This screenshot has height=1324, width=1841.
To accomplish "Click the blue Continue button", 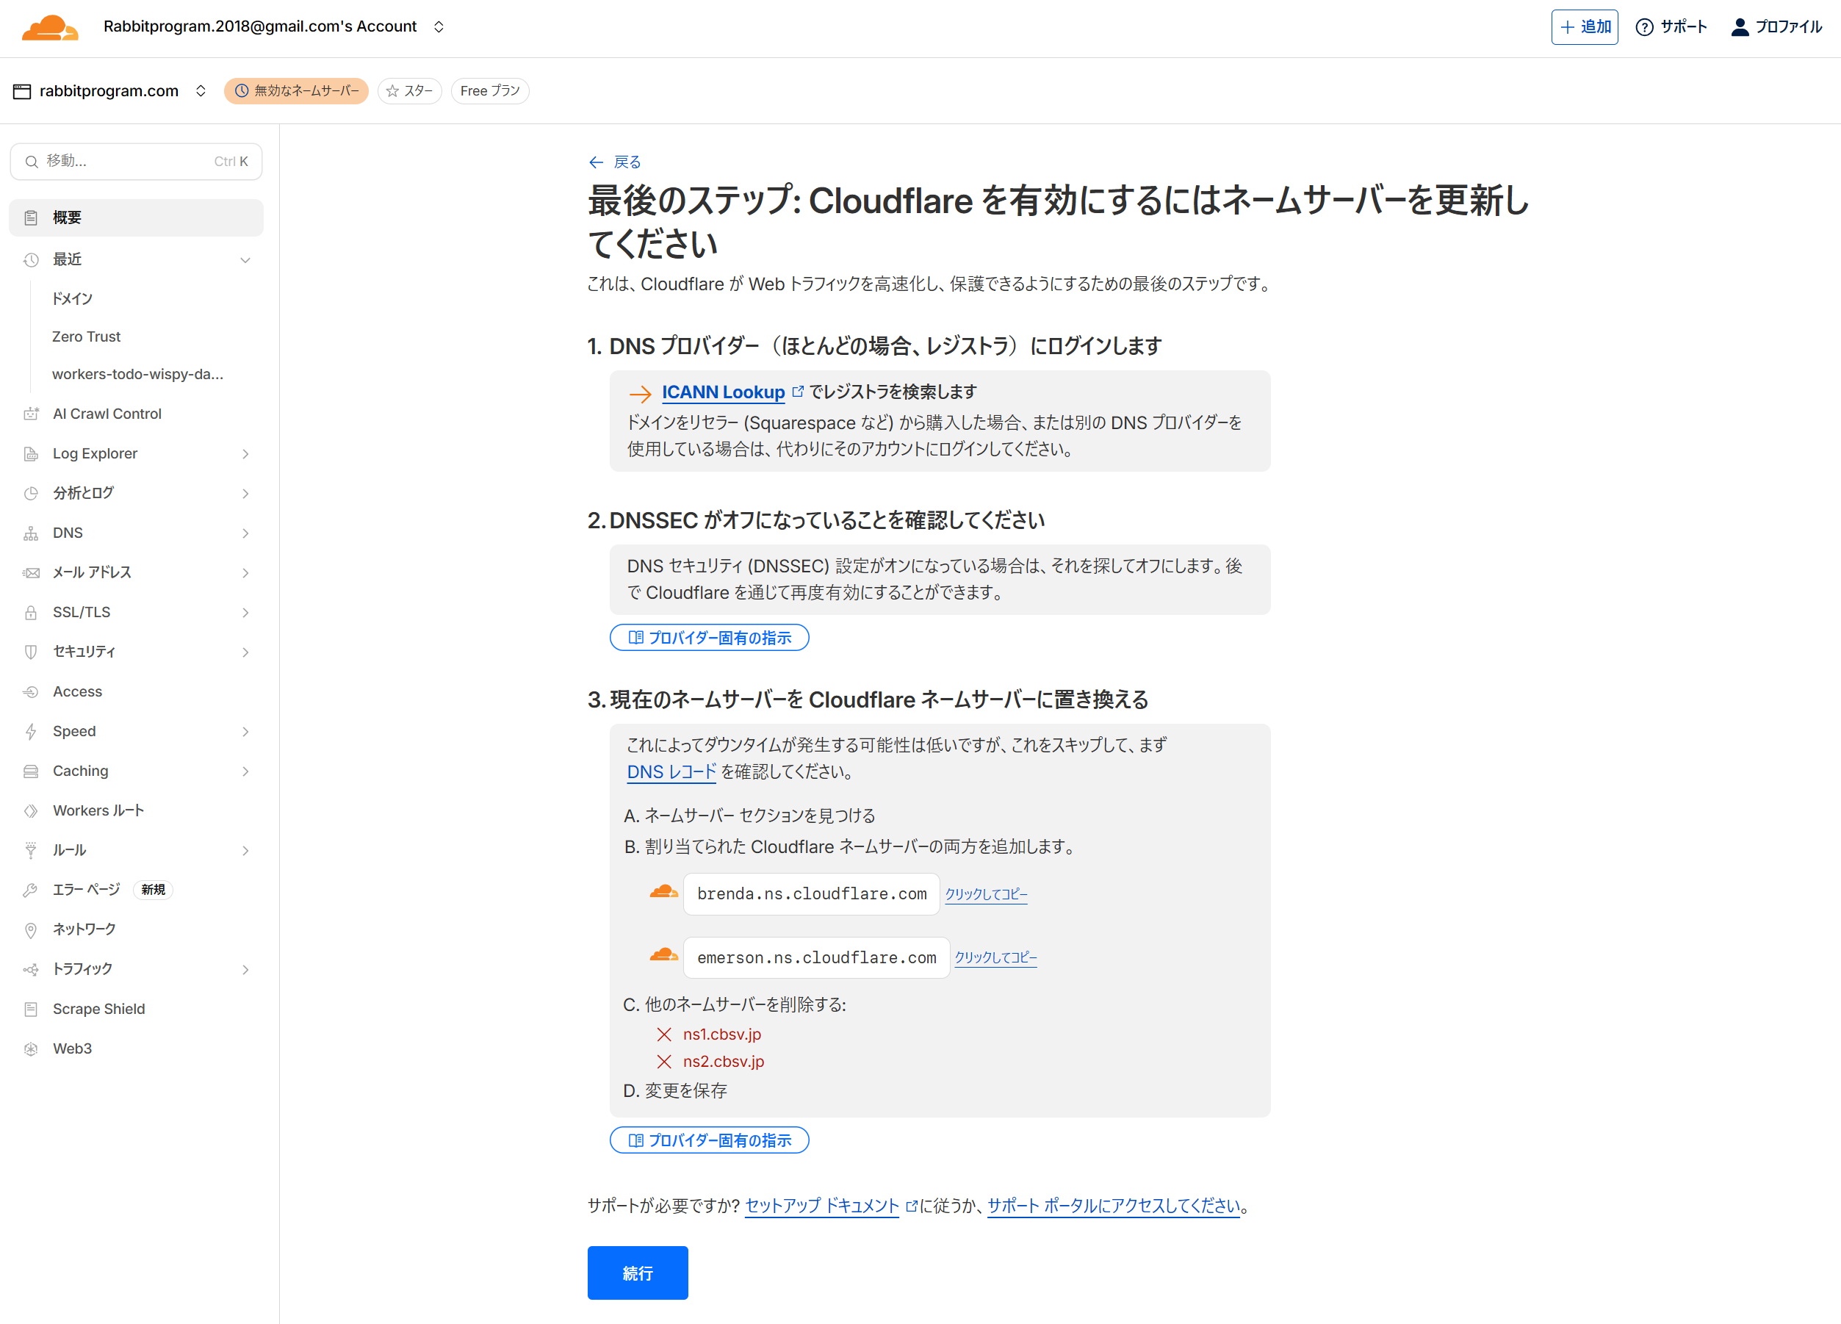I will point(637,1272).
